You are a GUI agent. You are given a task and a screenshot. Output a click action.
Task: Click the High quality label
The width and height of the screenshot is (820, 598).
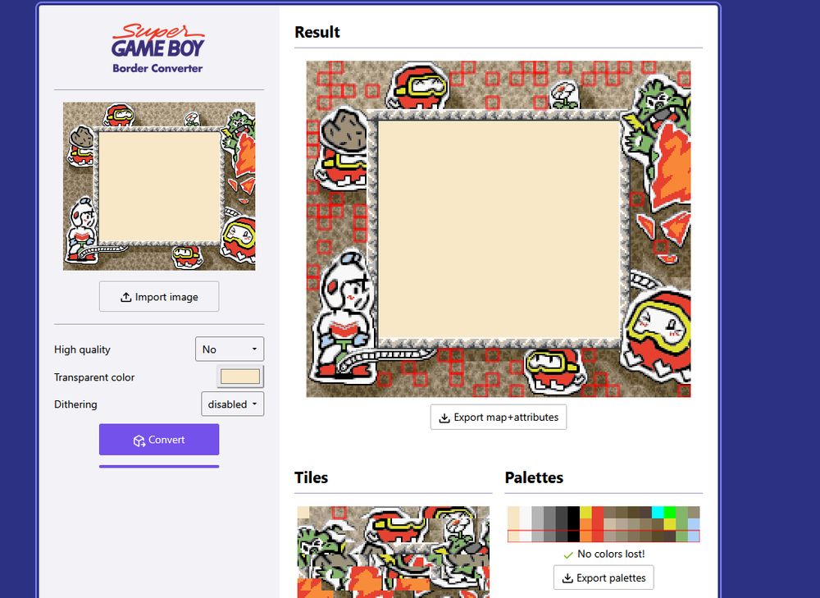pyautogui.click(x=82, y=349)
